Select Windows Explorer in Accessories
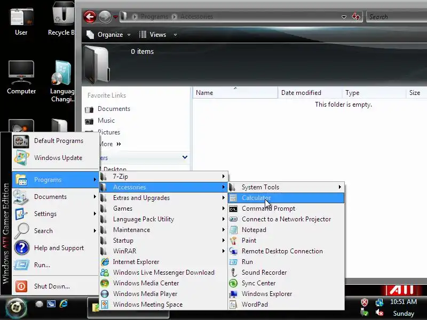The image size is (427, 320). click(x=286, y=294)
